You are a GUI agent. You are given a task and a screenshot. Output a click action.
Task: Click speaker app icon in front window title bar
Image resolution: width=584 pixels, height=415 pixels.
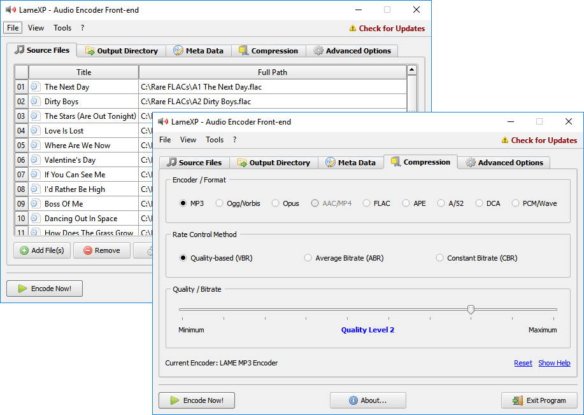pyautogui.click(x=163, y=121)
